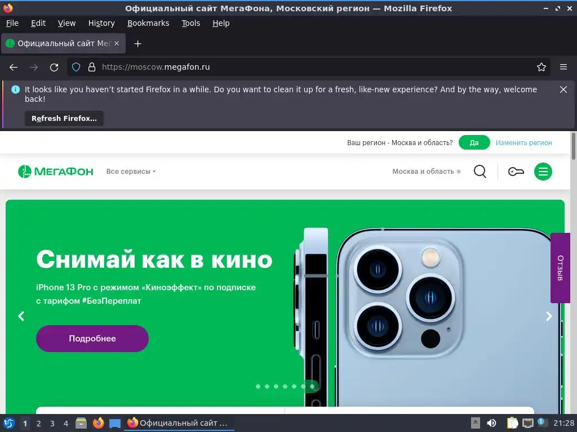Launch Firefox from the taskbar quick launch

[x=98, y=423]
